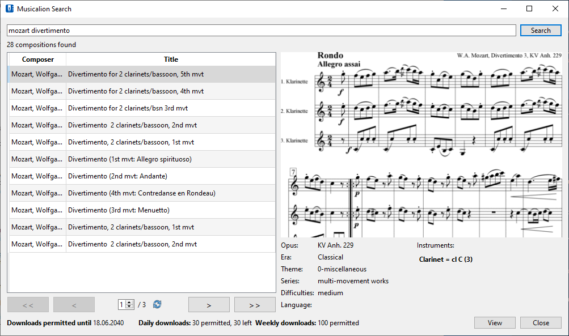Viewport: 569px width, 336px height.
Task: Jump to last results page with >> button
Action: pyautogui.click(x=255, y=305)
